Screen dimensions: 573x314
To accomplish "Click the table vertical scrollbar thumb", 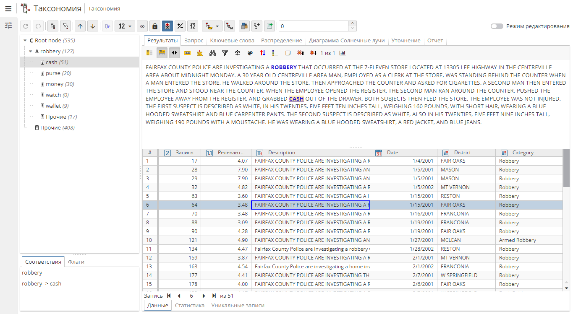I will pyautogui.click(x=566, y=168).
